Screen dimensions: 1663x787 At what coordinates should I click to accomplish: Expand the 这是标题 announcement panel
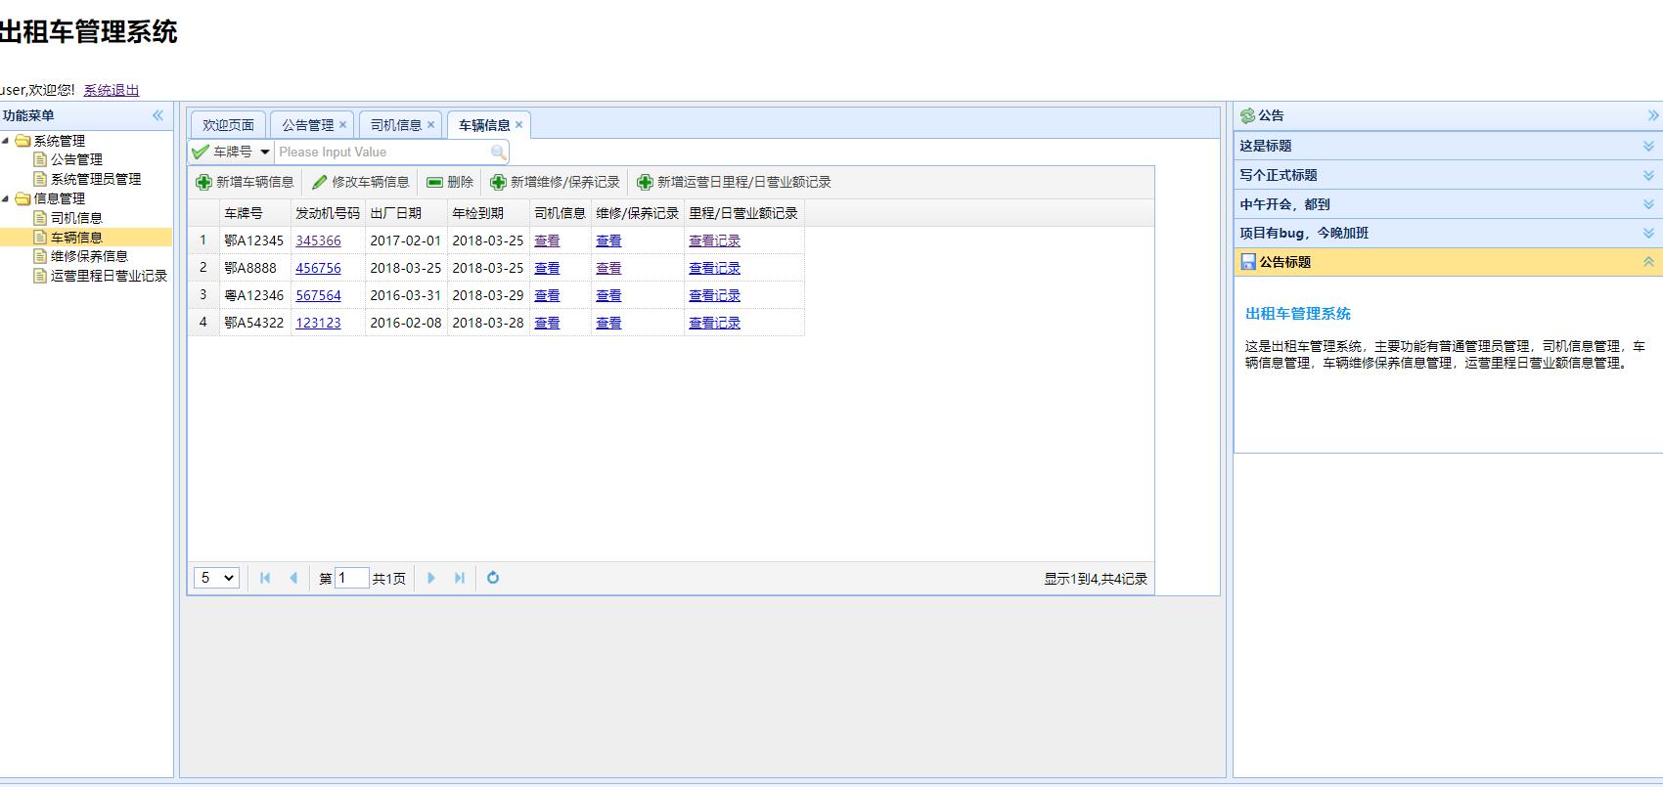tap(1648, 146)
